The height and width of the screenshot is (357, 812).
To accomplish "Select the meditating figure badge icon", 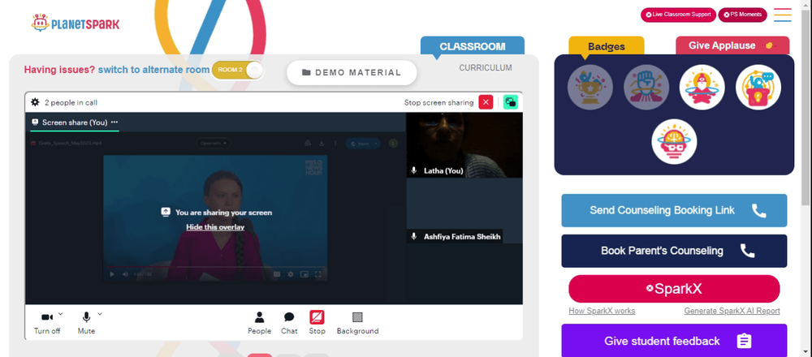I will [702, 87].
